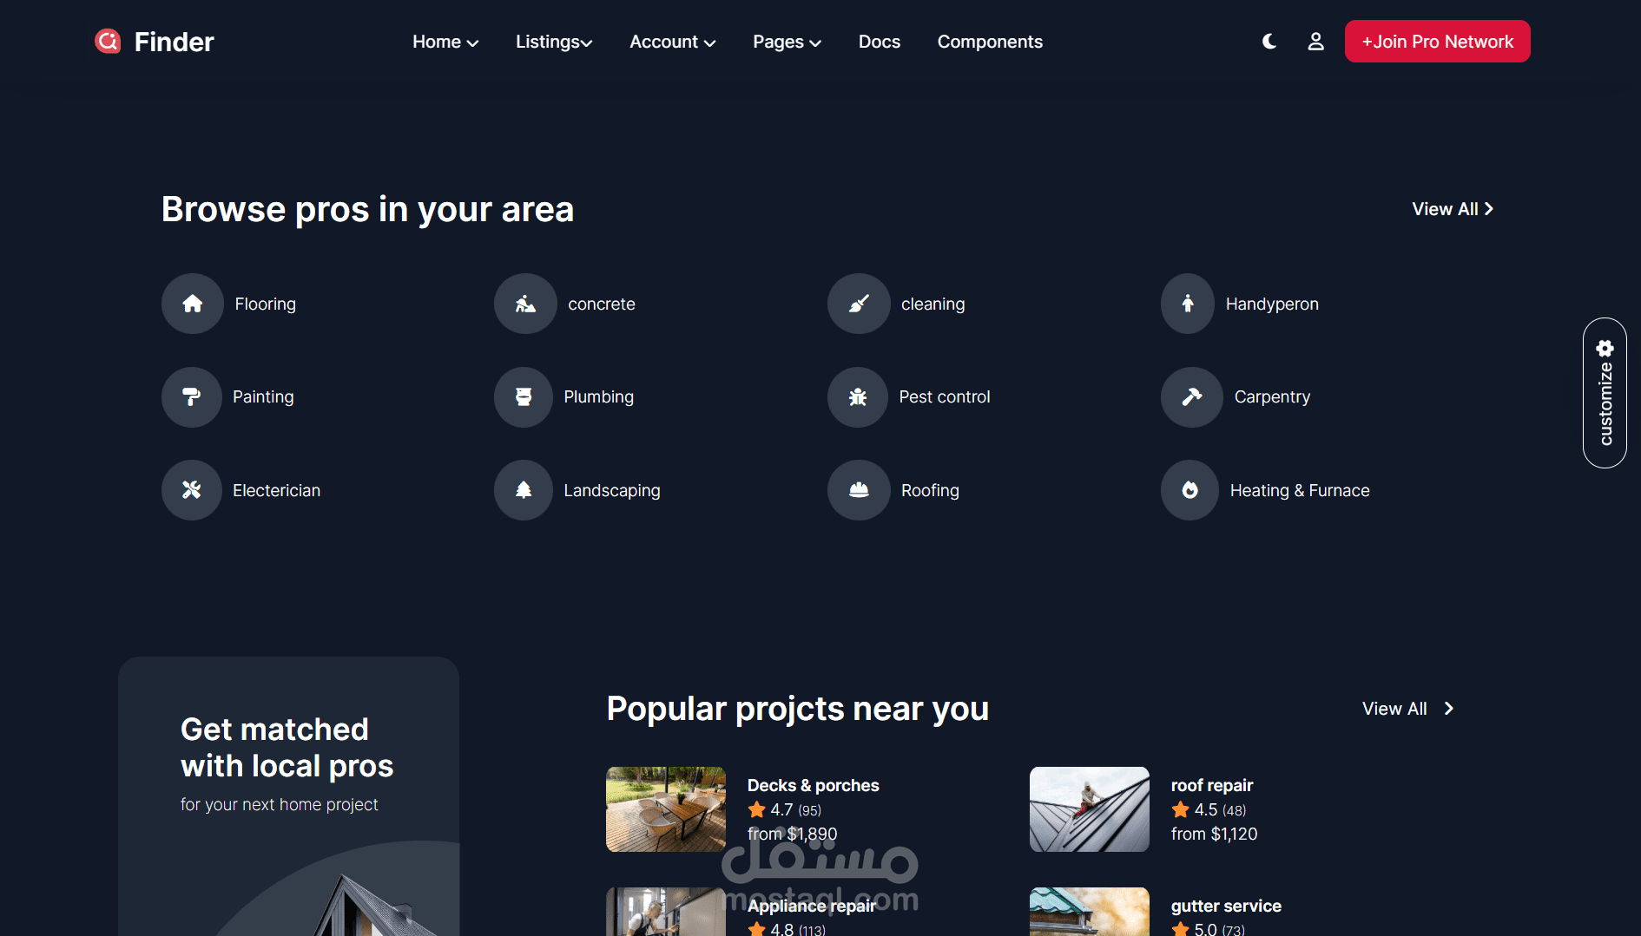1641x936 pixels.
Task: Click the 'Get matched with local pros' heading
Action: point(287,748)
